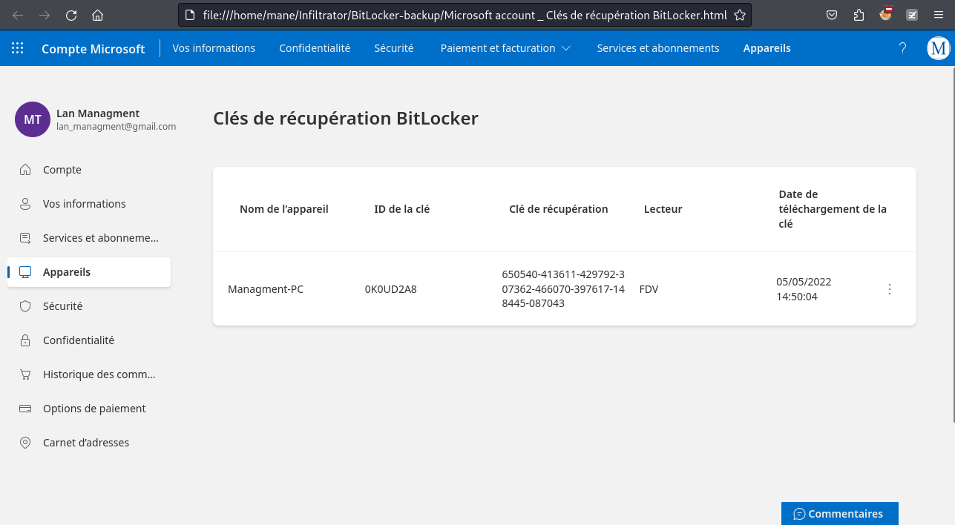Screen dimensions: 955x525
Task: Expand the Paiement et facturation dropdown
Action: 505,48
